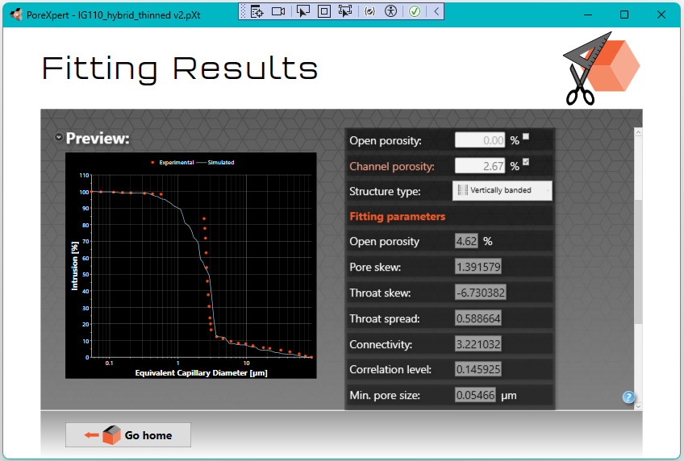Uncheck the Channel porosity checkbox

pyautogui.click(x=526, y=163)
